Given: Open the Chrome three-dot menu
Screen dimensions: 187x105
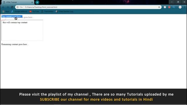Looking at the screenshot, I should [x=184, y=7].
